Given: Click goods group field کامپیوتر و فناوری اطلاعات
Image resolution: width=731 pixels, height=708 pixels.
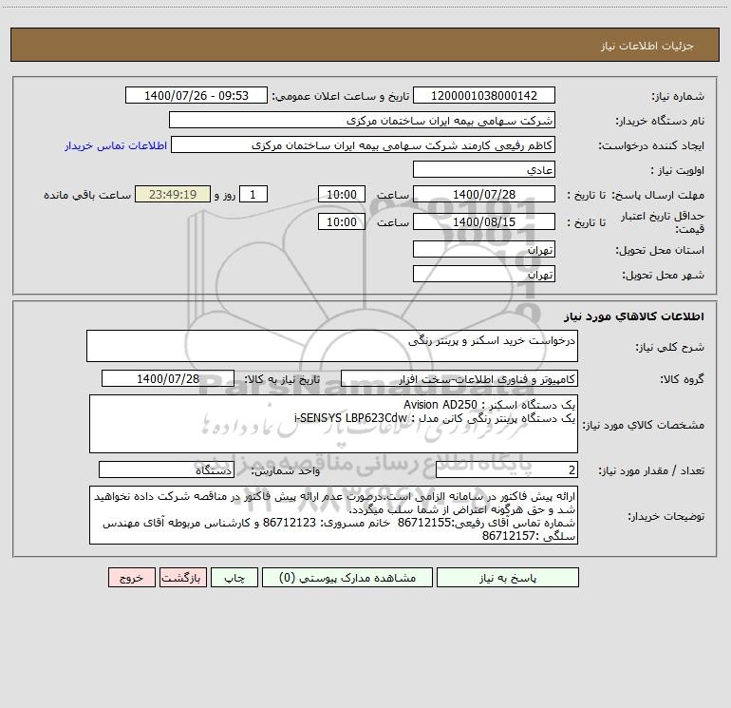Looking at the screenshot, I should pyautogui.click(x=459, y=378).
